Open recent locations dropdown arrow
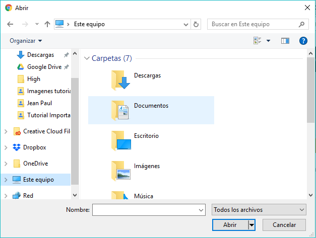The width and height of the screenshot is (316, 238). point(37,24)
